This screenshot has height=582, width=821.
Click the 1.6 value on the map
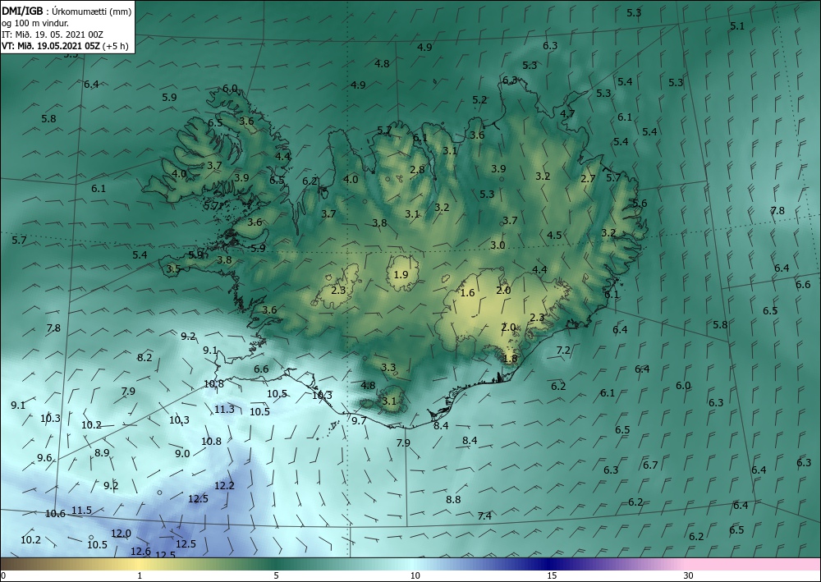[x=467, y=293]
